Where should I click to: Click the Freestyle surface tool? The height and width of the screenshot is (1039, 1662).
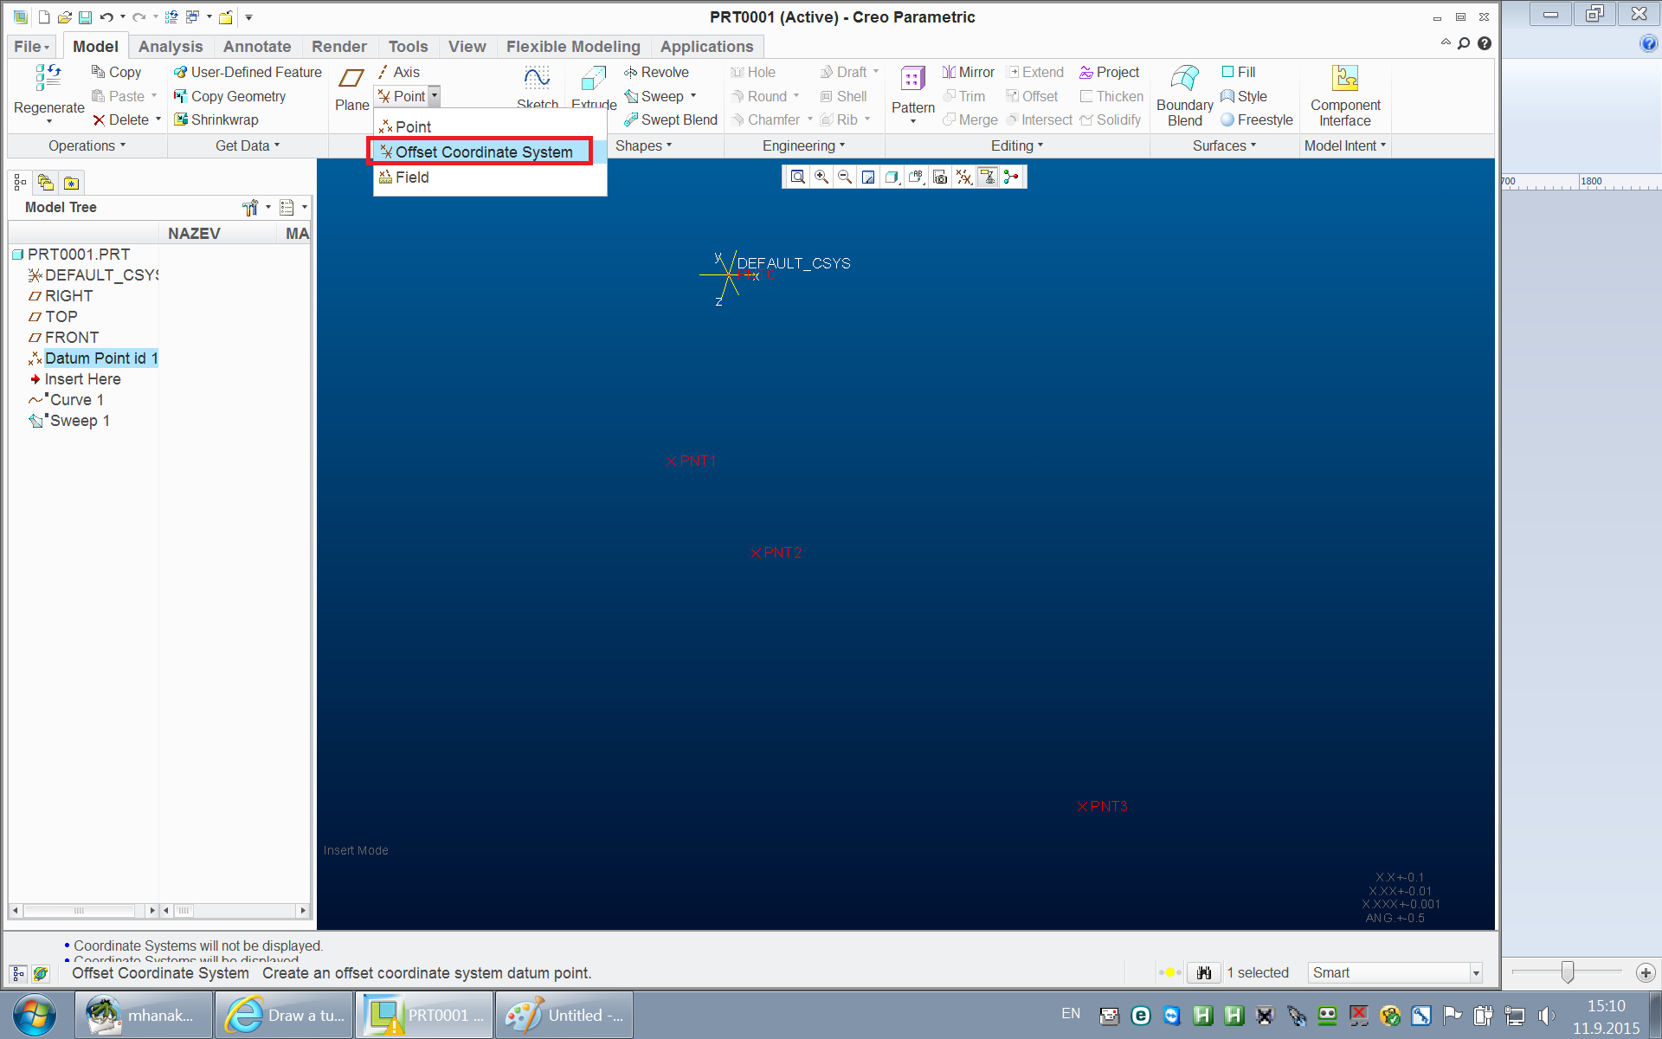tap(1256, 120)
